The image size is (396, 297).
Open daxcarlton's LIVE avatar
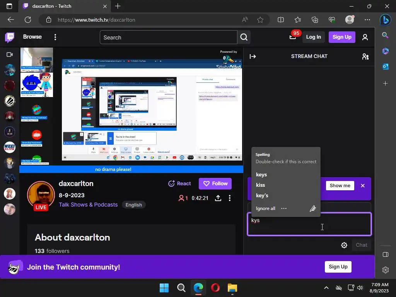click(x=41, y=196)
